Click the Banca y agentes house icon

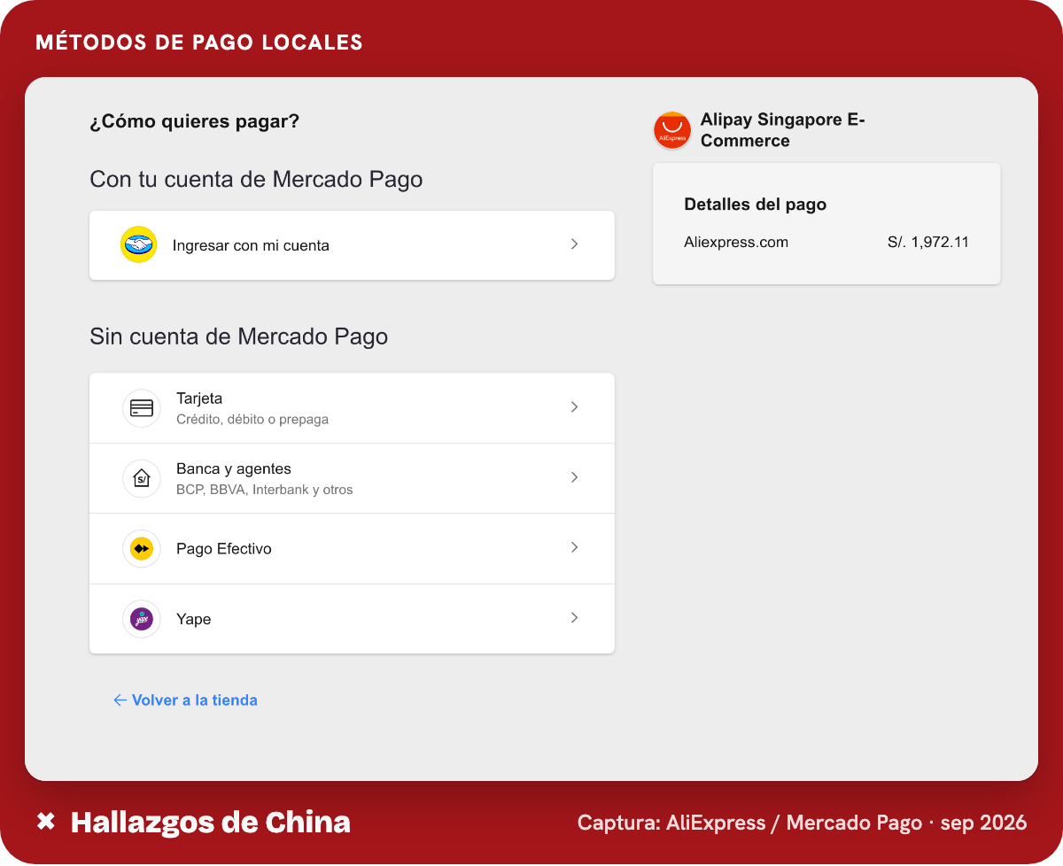(142, 478)
